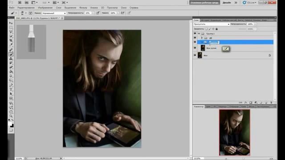
Task: Hide the second nested group folder
Action: [195, 38]
